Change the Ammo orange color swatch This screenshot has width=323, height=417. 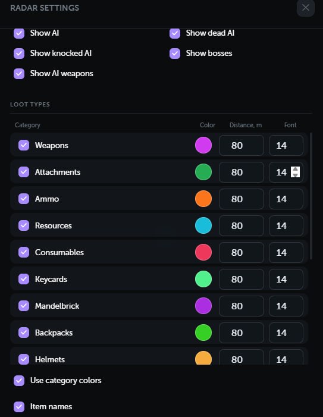(x=203, y=199)
